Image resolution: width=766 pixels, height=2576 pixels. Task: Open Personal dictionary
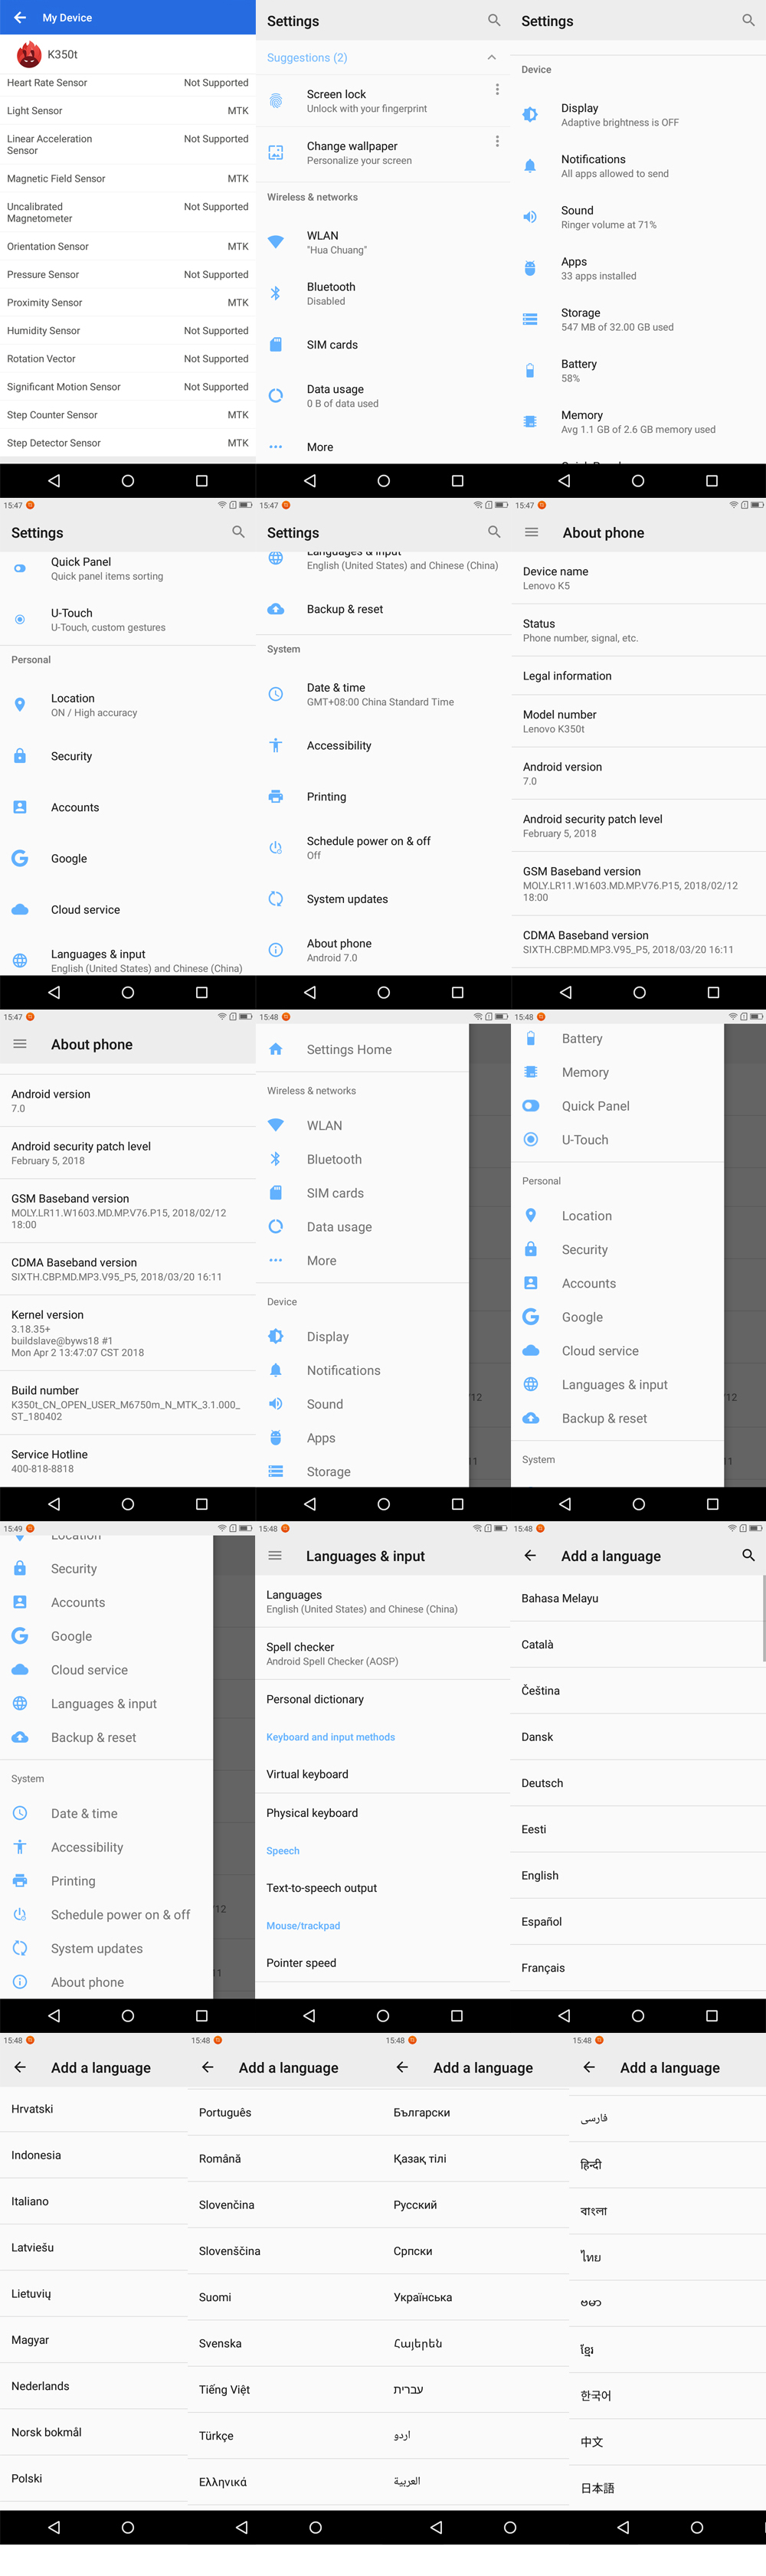[383, 1699]
